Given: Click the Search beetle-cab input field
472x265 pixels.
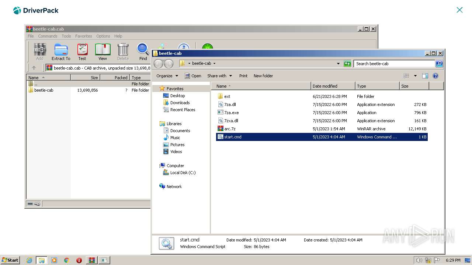Looking at the screenshot, I should click(x=394, y=64).
